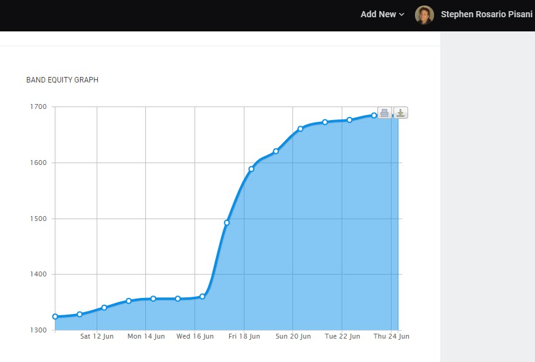Viewport: 535px width, 362px height.
Task: Click the data point near 1660
Action: coord(300,129)
